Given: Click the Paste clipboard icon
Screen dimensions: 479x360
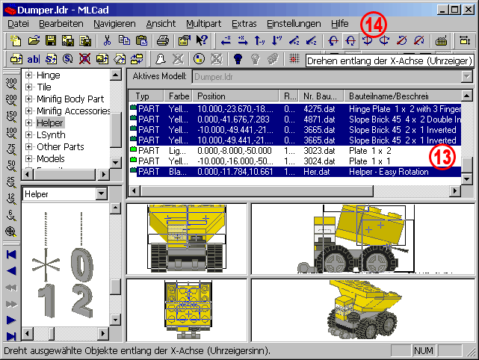Looking at the screenshot, I should 141,40.
